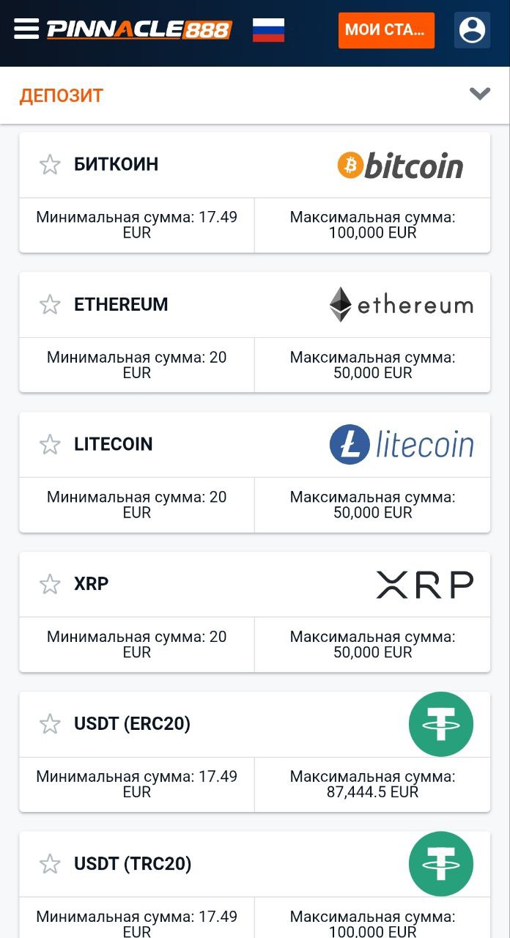Open the hamburger navigation menu
The image size is (510, 938).
(26, 29)
